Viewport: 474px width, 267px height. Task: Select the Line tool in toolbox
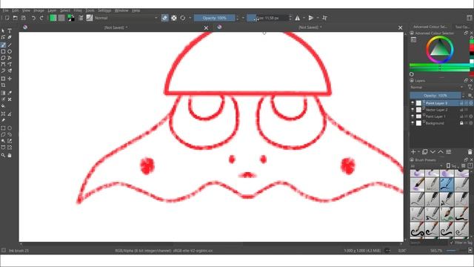[10, 45]
